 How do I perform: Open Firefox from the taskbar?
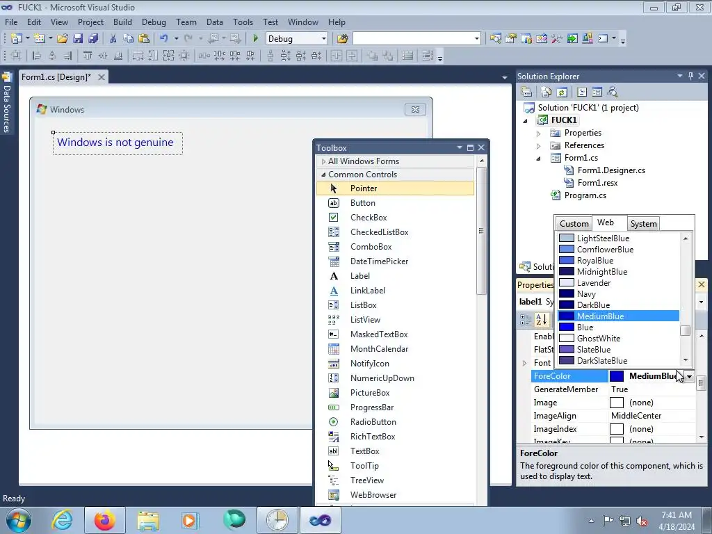pyautogui.click(x=104, y=520)
